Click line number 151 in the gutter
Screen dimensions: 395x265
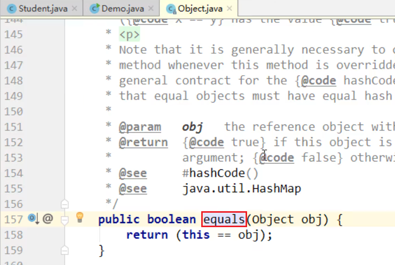pyautogui.click(x=13, y=127)
